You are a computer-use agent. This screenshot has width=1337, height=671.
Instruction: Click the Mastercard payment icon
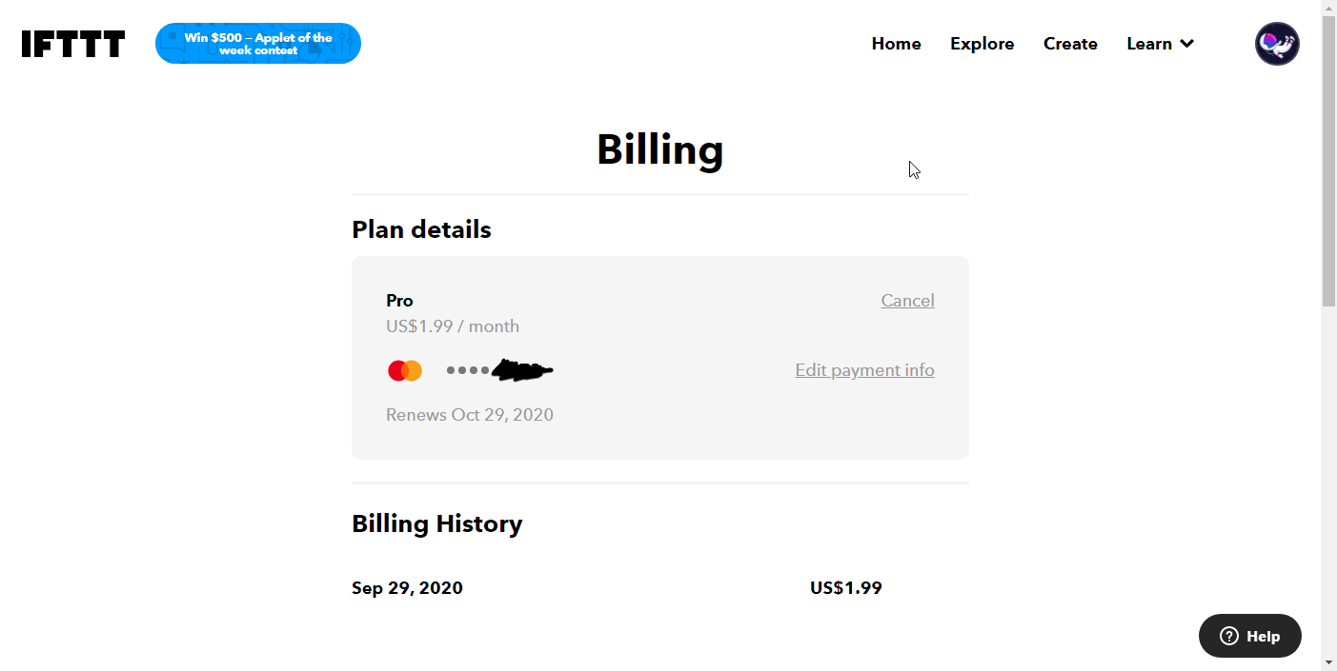tap(405, 370)
